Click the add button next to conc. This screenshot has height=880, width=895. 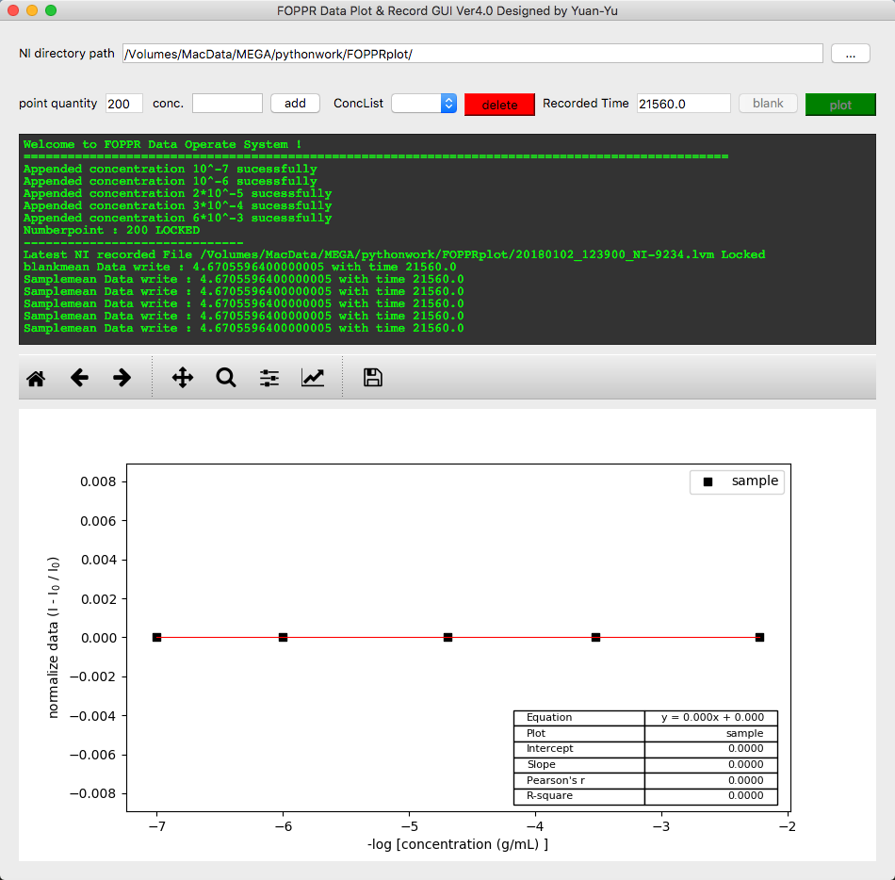pos(294,104)
